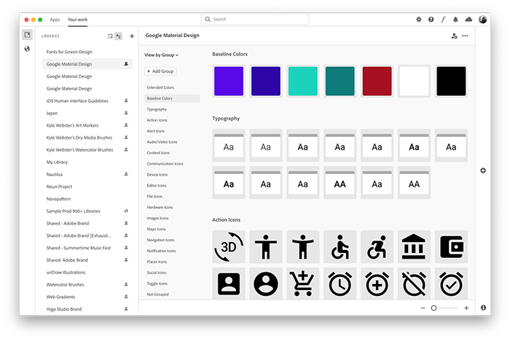Open the info icon at bottom right

tap(483, 307)
